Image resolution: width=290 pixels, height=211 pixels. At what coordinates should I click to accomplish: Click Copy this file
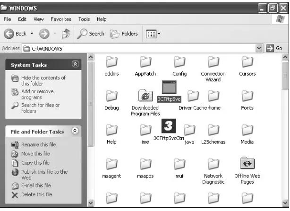pos(31,163)
